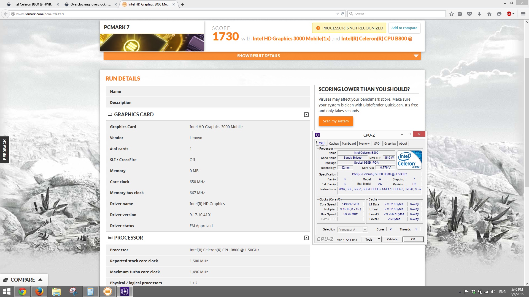Select CPU-Z Graphics tab
Viewport: 529px width, 297px height.
(390, 144)
